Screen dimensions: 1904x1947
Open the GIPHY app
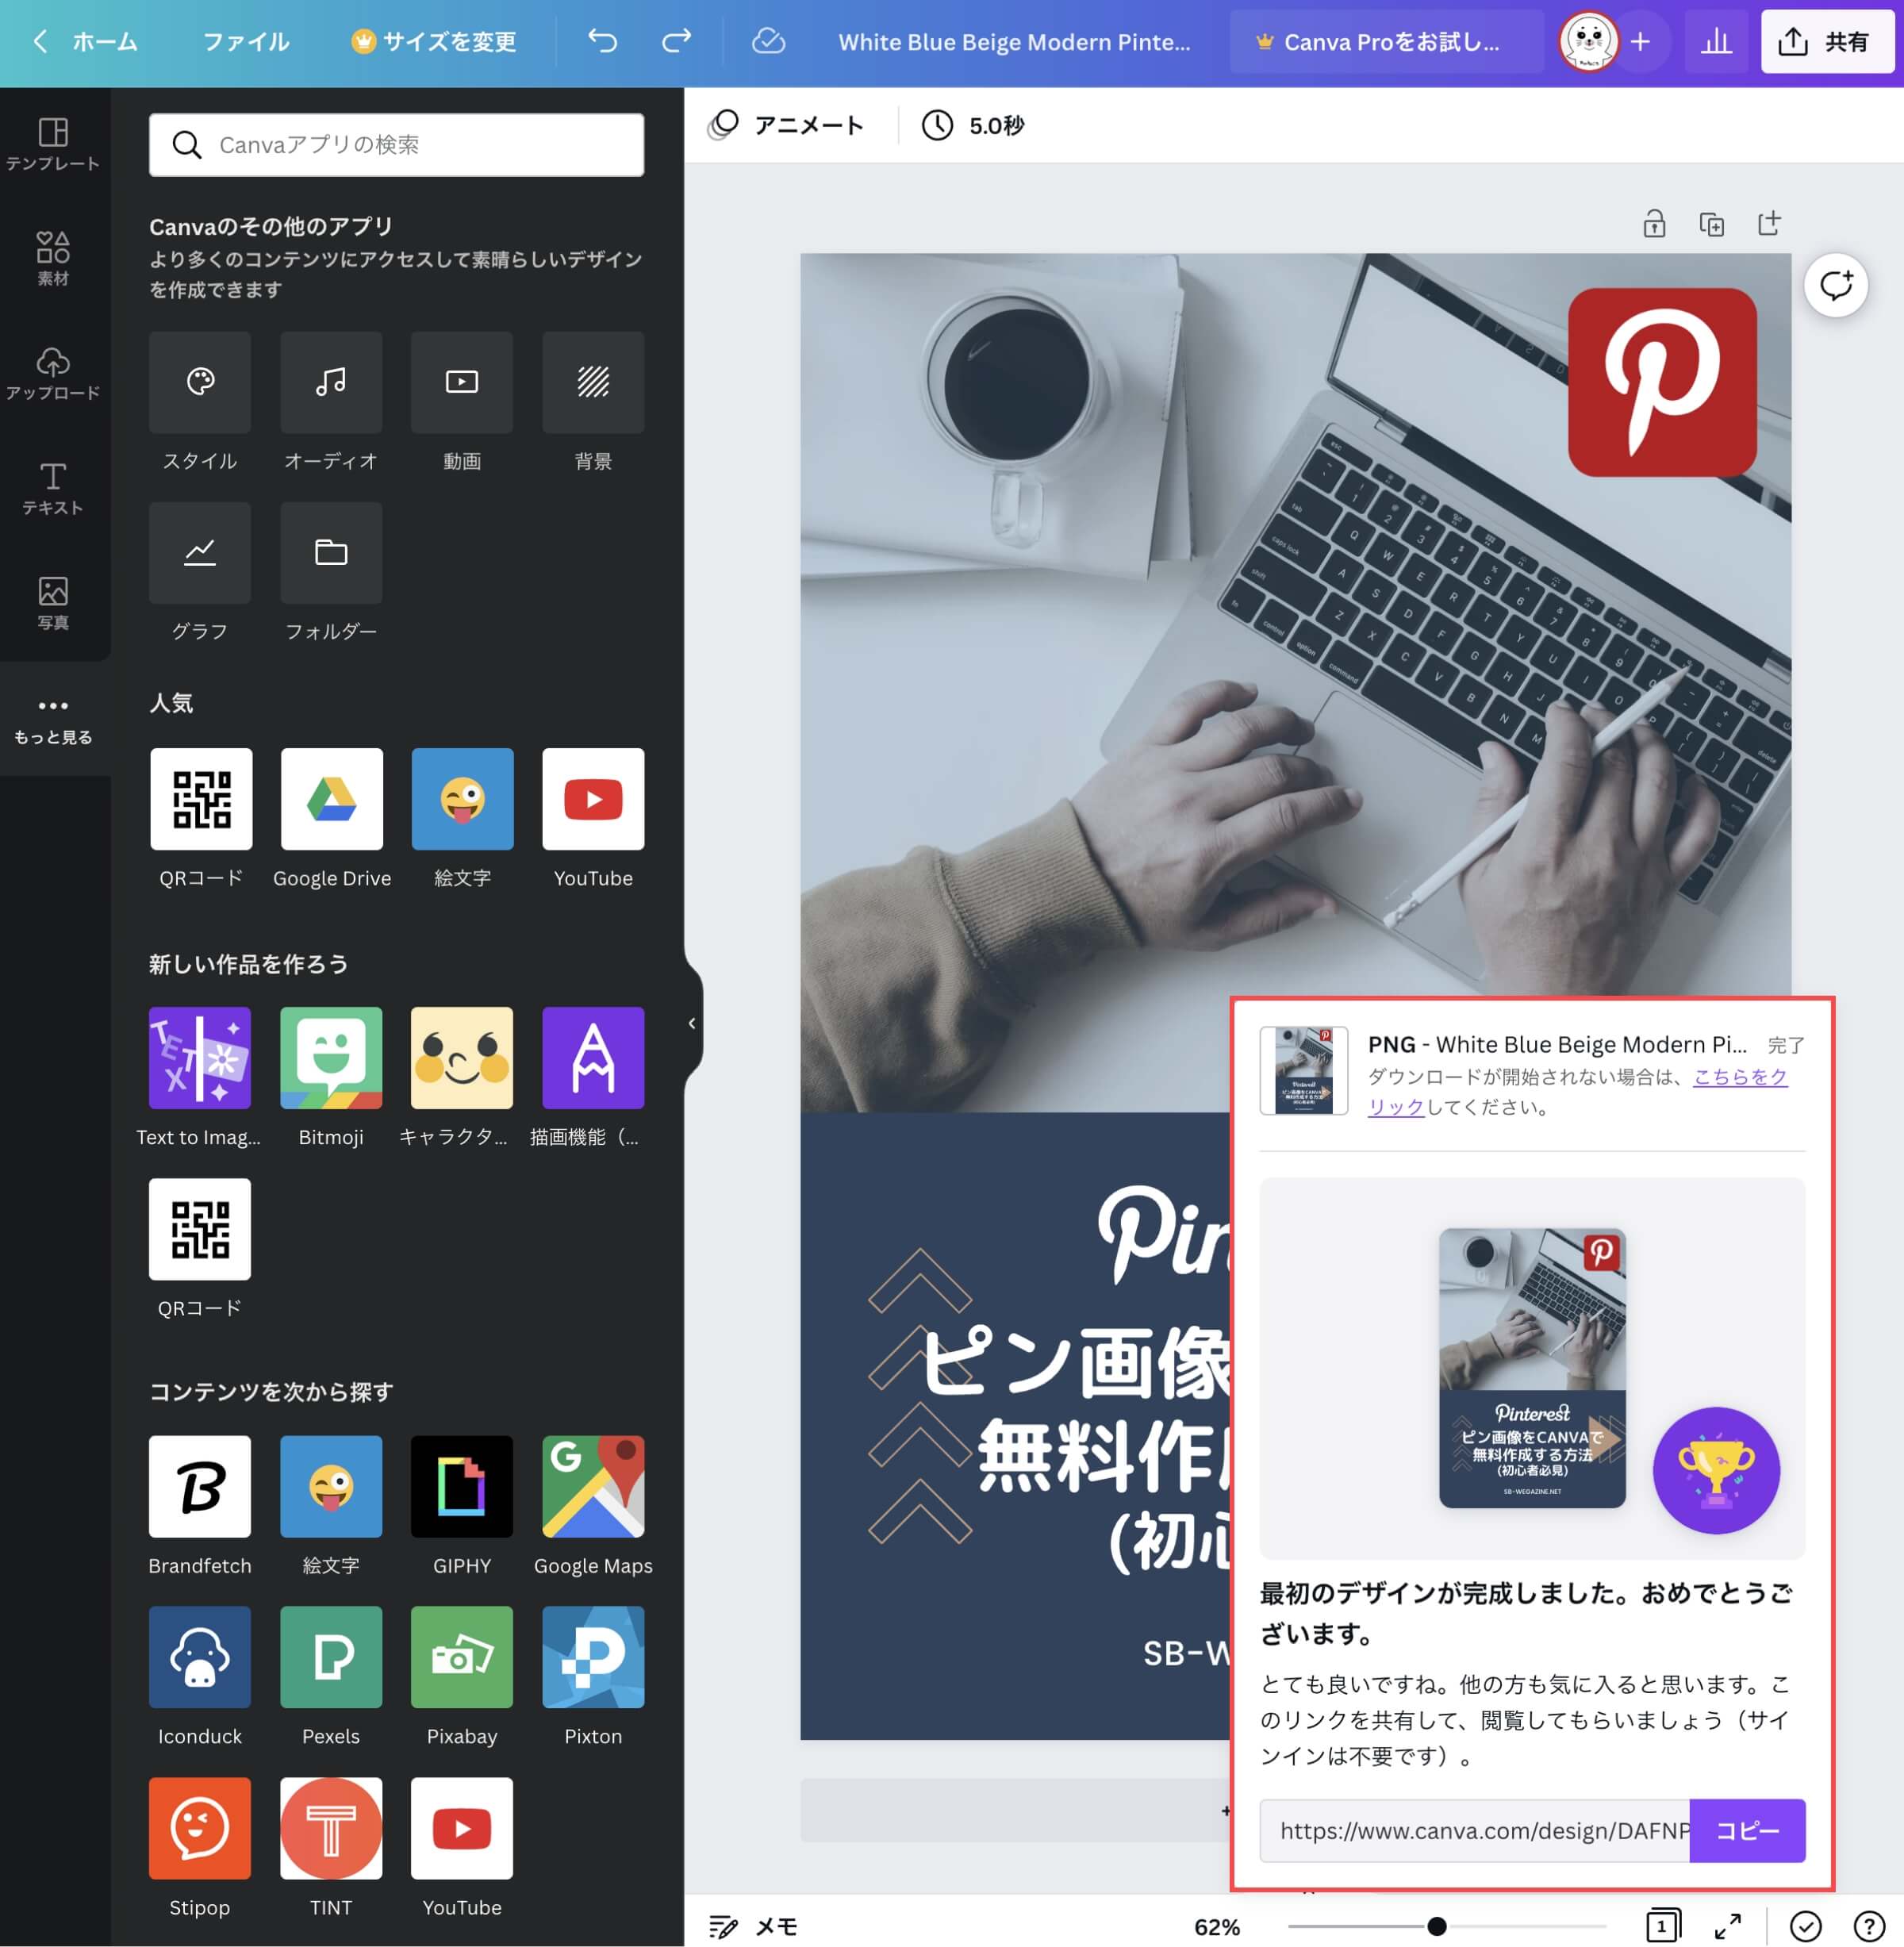[462, 1487]
